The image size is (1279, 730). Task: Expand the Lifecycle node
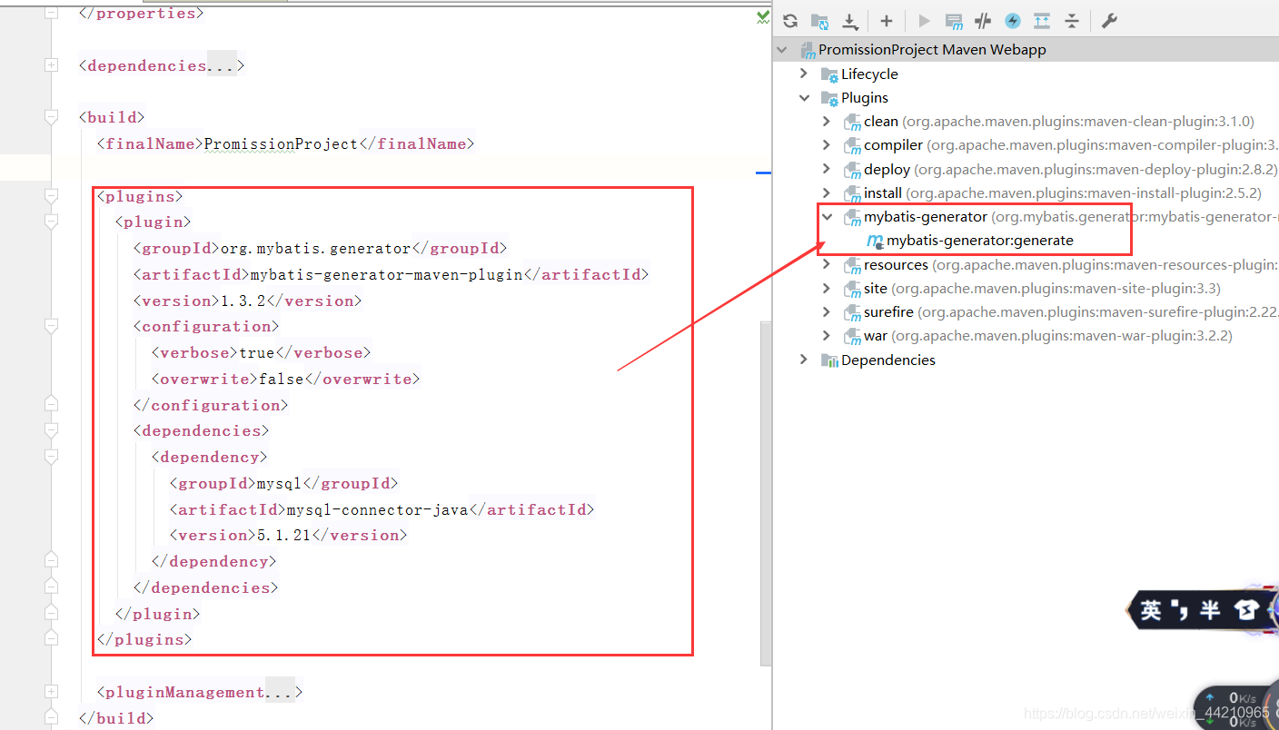tap(804, 74)
